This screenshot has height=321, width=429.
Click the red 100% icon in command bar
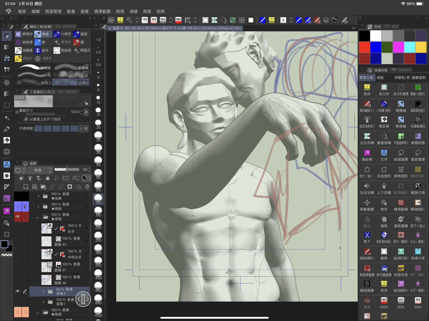(x=178, y=20)
